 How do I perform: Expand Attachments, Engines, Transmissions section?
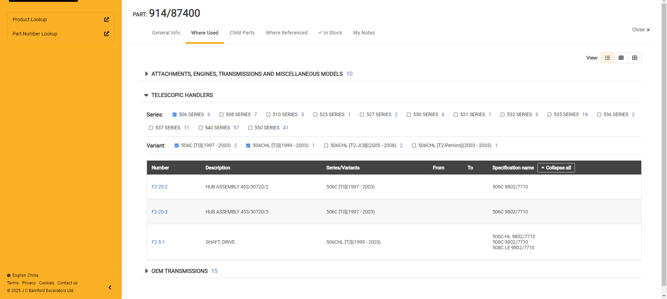[147, 74]
